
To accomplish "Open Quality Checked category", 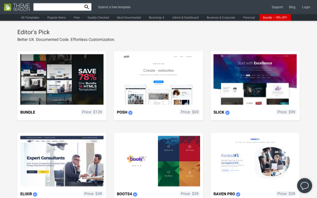I will coord(98,18).
